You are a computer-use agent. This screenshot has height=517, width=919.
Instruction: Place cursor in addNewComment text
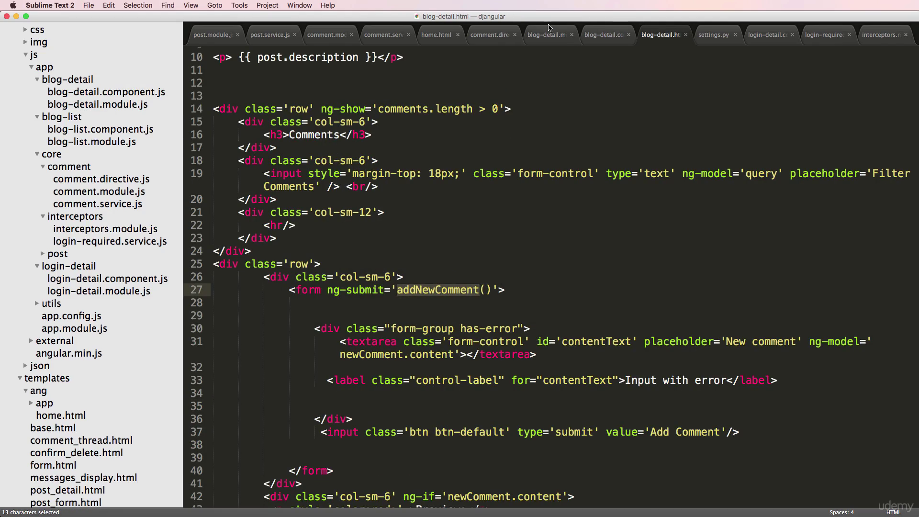[437, 290]
